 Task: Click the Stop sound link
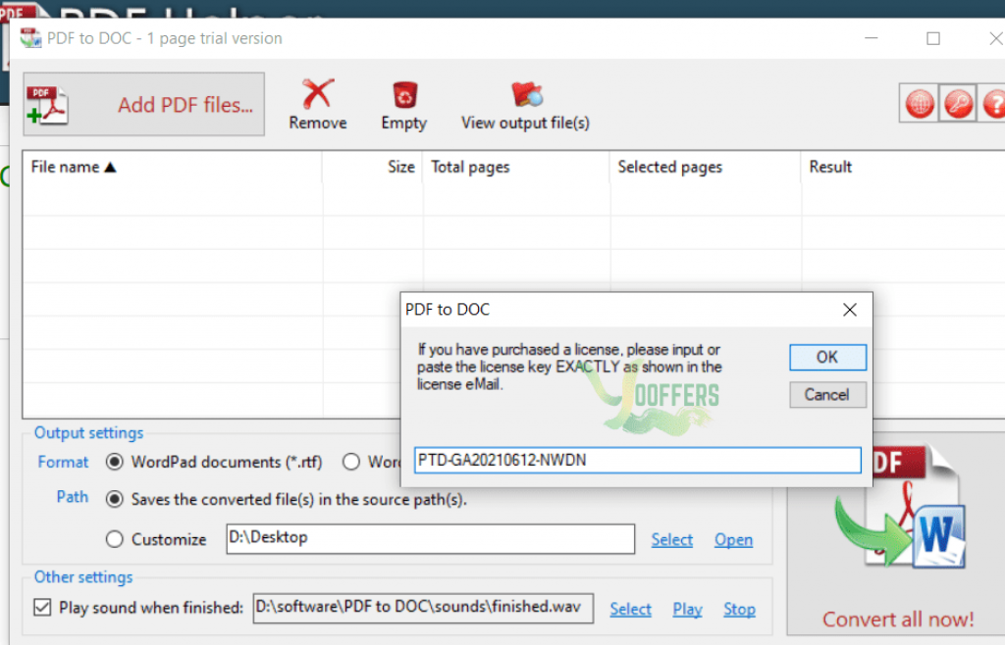click(739, 609)
